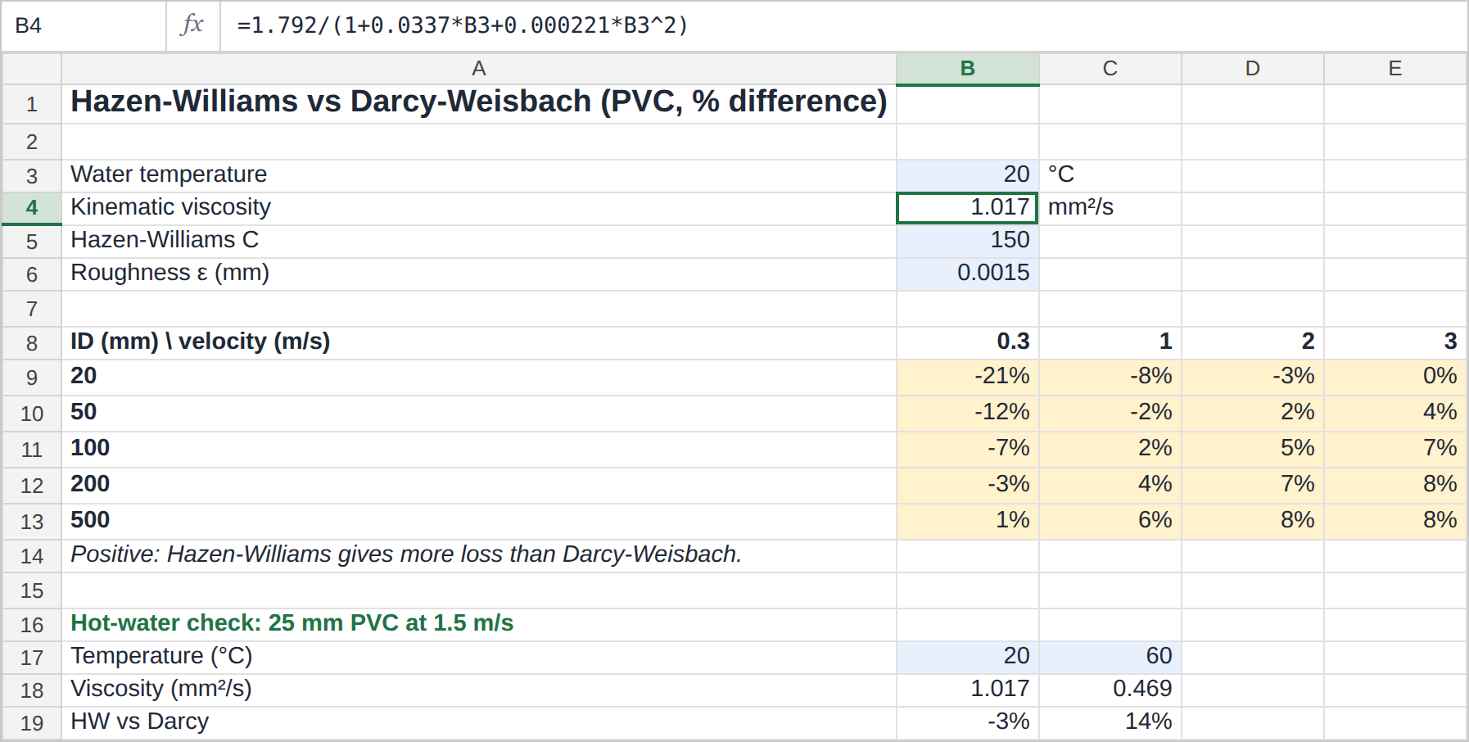The image size is (1469, 742).
Task: Select row 1 header
Action: (x=32, y=104)
